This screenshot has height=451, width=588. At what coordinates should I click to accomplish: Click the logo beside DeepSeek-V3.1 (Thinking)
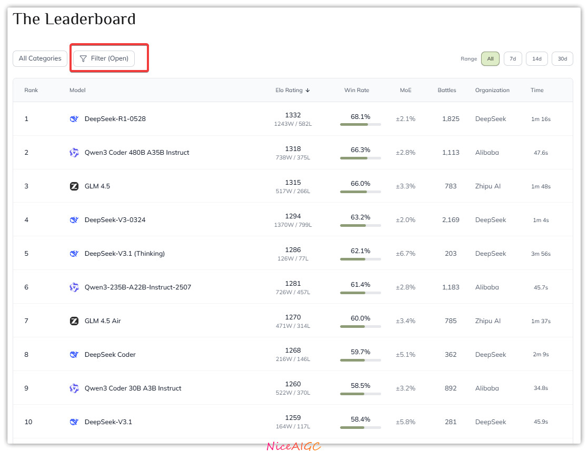[x=74, y=254]
